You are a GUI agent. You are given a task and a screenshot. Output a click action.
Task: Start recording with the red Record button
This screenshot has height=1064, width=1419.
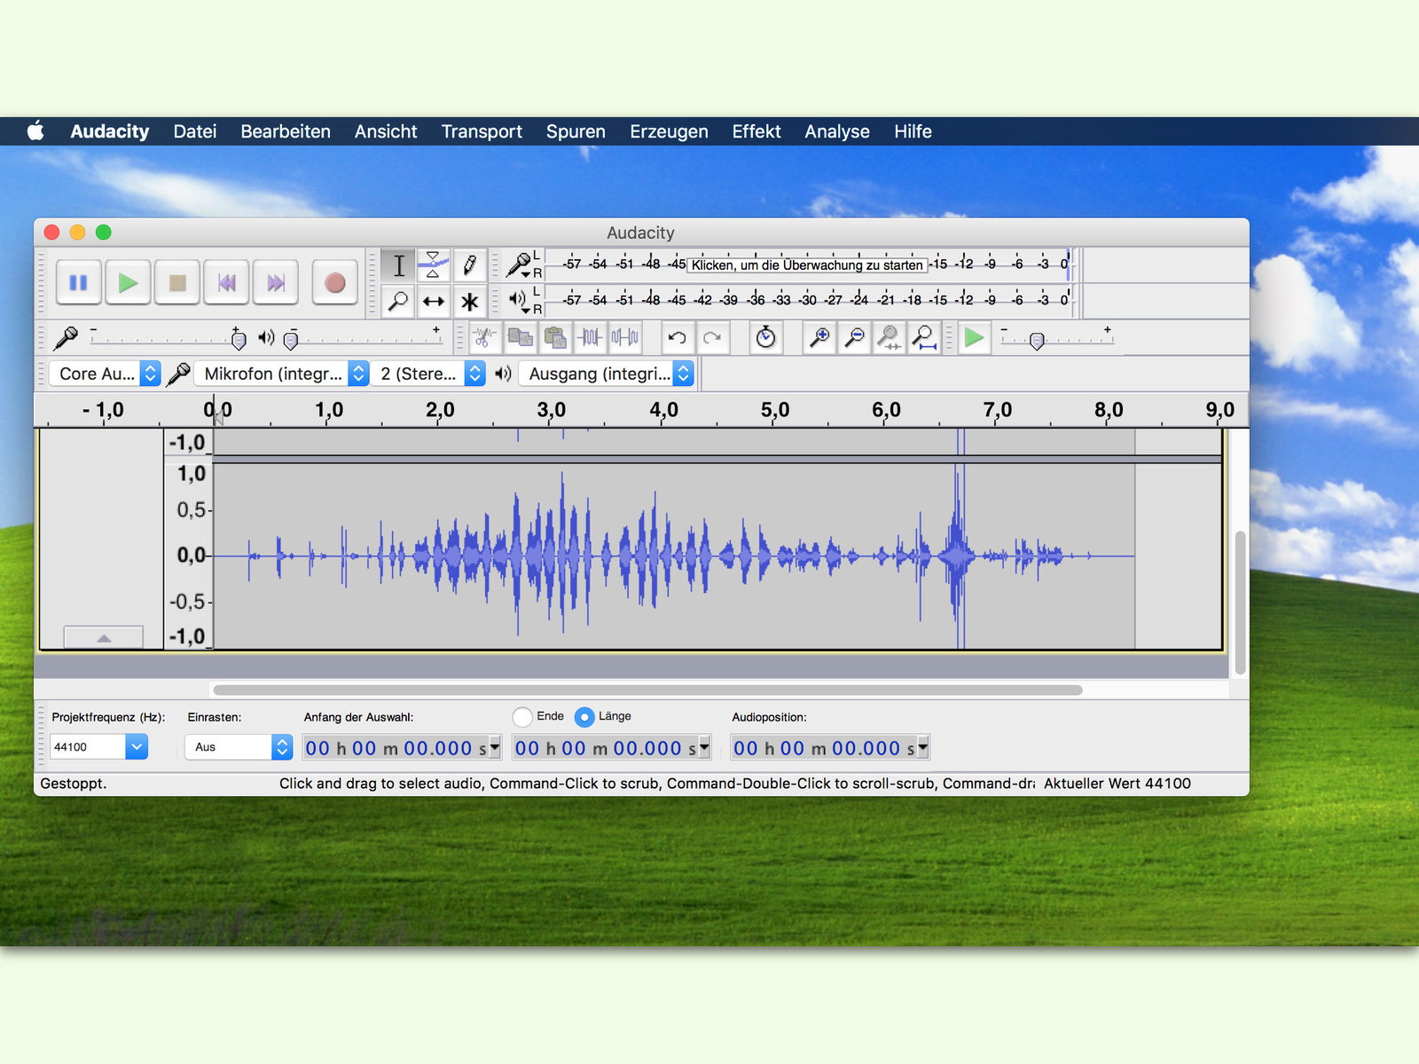coord(334,283)
